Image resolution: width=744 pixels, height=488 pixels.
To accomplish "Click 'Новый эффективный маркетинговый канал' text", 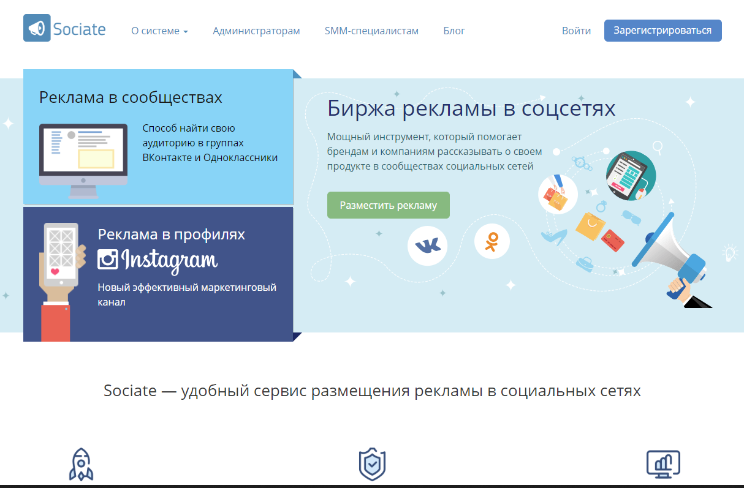I will click(187, 295).
